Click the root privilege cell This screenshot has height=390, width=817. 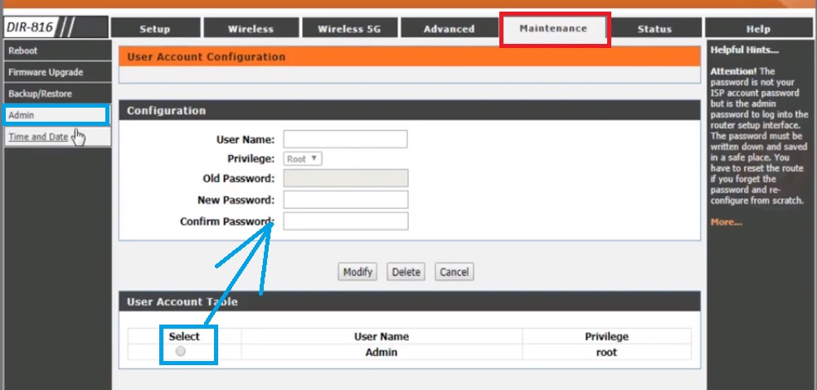[606, 352]
